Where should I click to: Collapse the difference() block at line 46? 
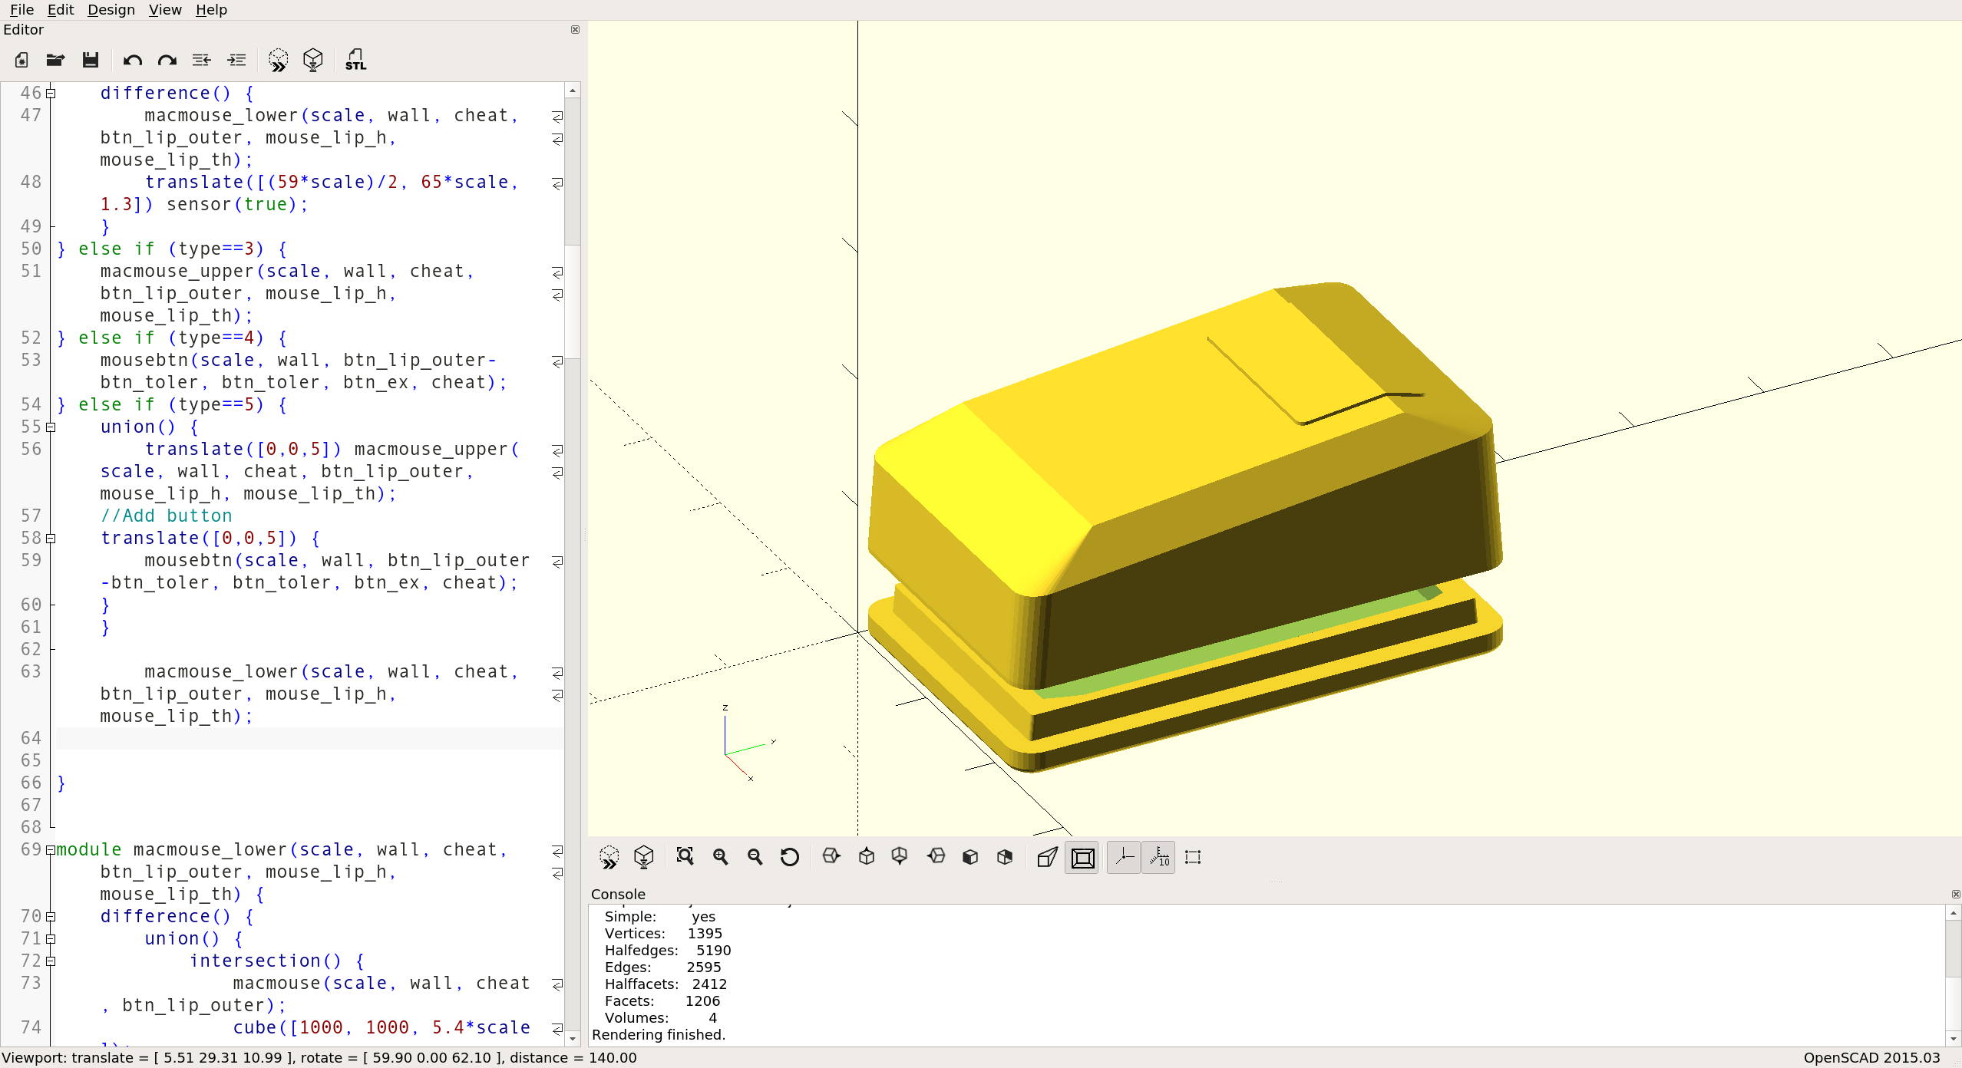[51, 94]
